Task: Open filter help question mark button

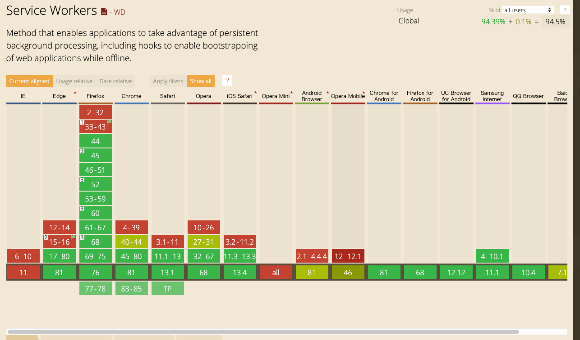Action: coord(227,81)
